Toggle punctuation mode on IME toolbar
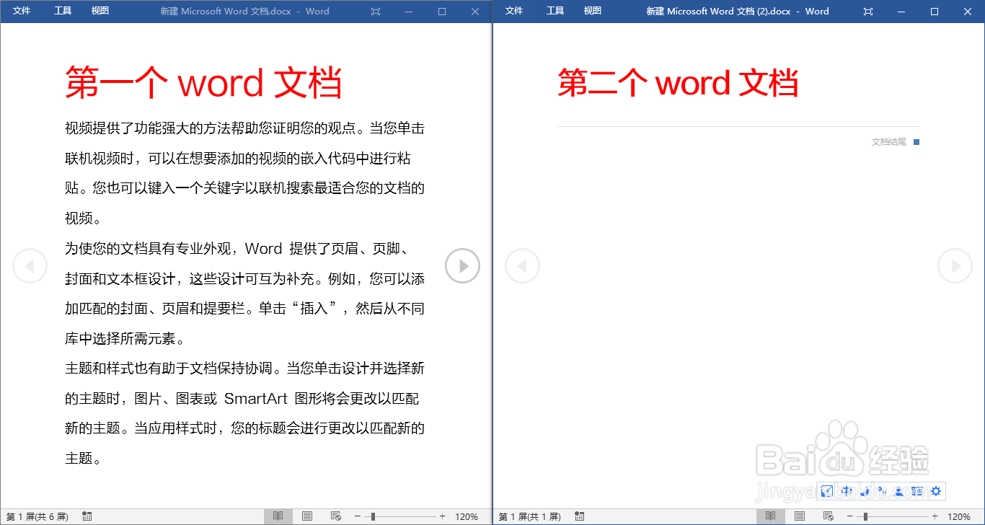 [x=881, y=491]
